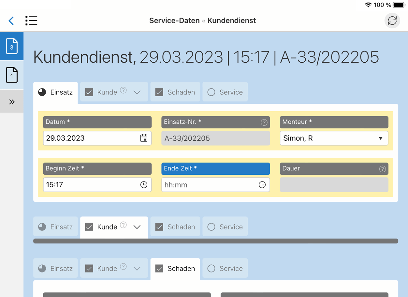Expand Kunde chevron in first tab row
Image resolution: width=408 pixels, height=297 pixels.
click(137, 92)
